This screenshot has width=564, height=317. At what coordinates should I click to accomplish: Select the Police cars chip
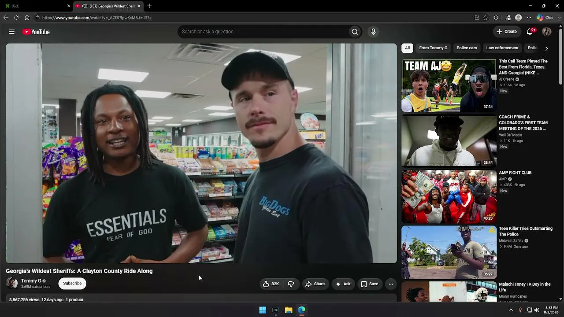pyautogui.click(x=467, y=48)
